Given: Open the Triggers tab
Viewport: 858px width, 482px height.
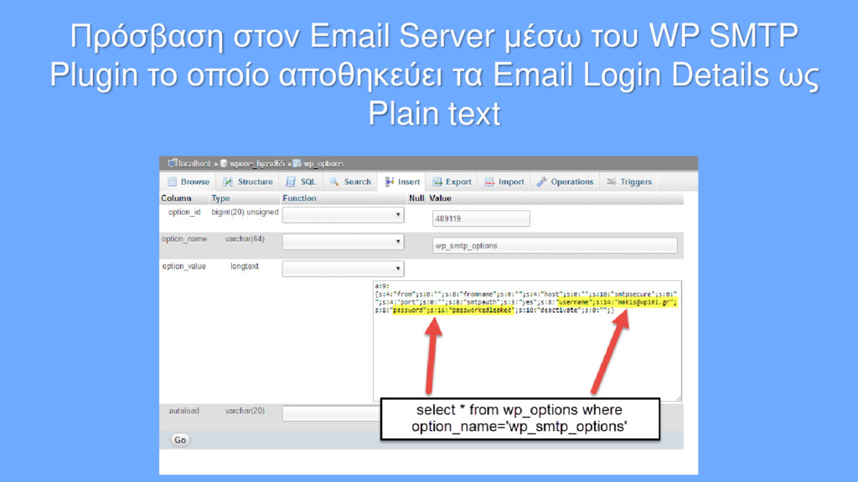Looking at the screenshot, I should 629,182.
